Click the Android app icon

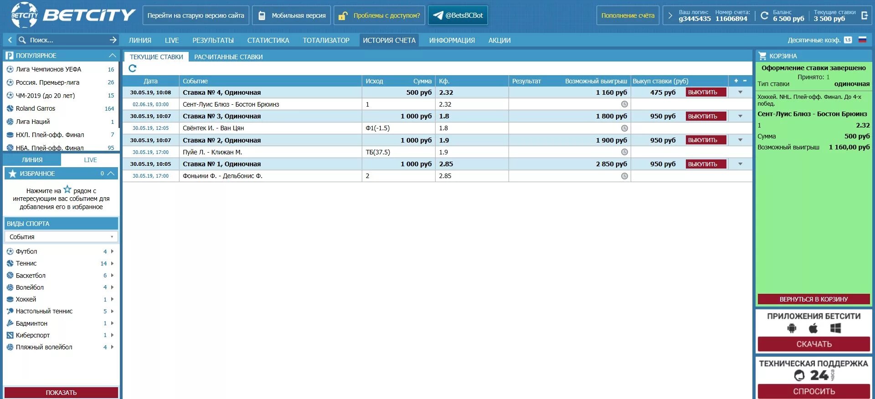click(x=792, y=328)
